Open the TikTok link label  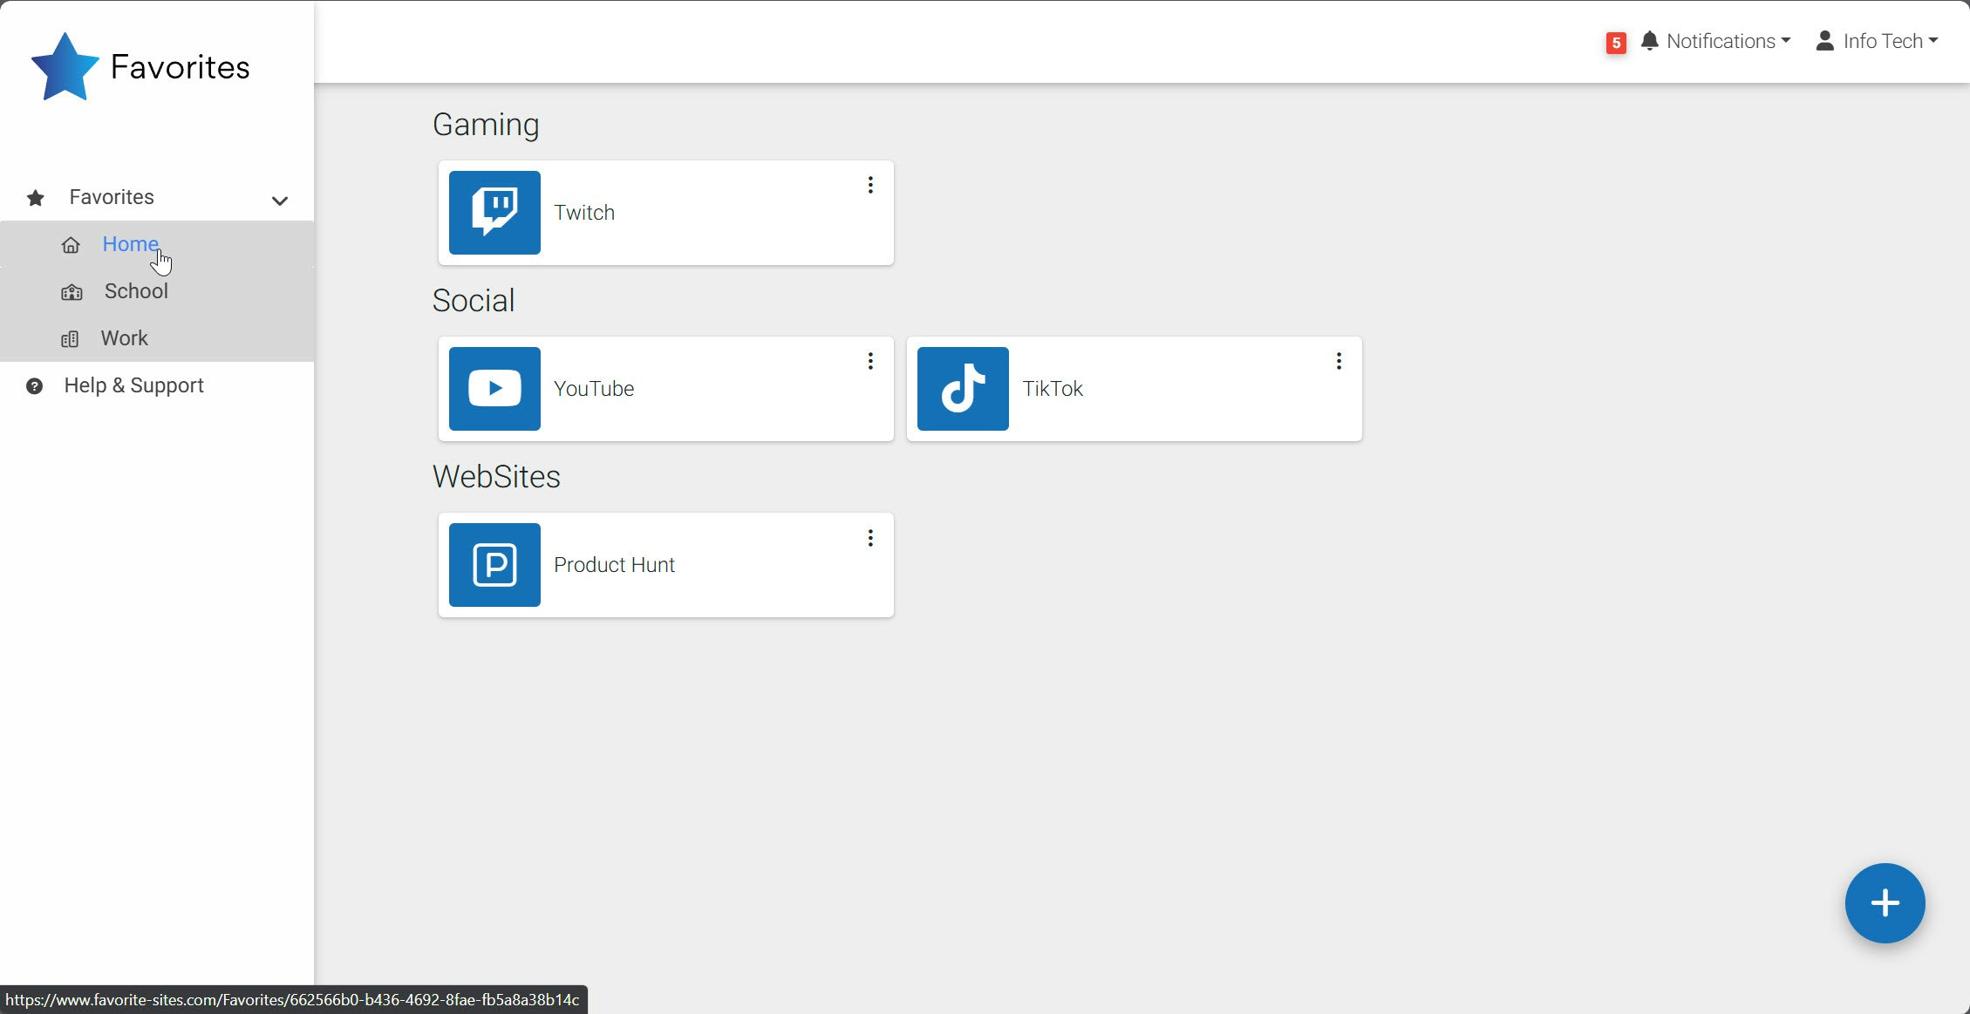click(x=1053, y=389)
